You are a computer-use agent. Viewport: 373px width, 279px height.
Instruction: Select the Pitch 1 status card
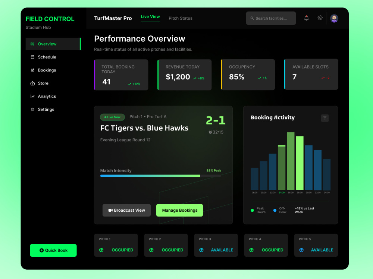click(x=116, y=245)
